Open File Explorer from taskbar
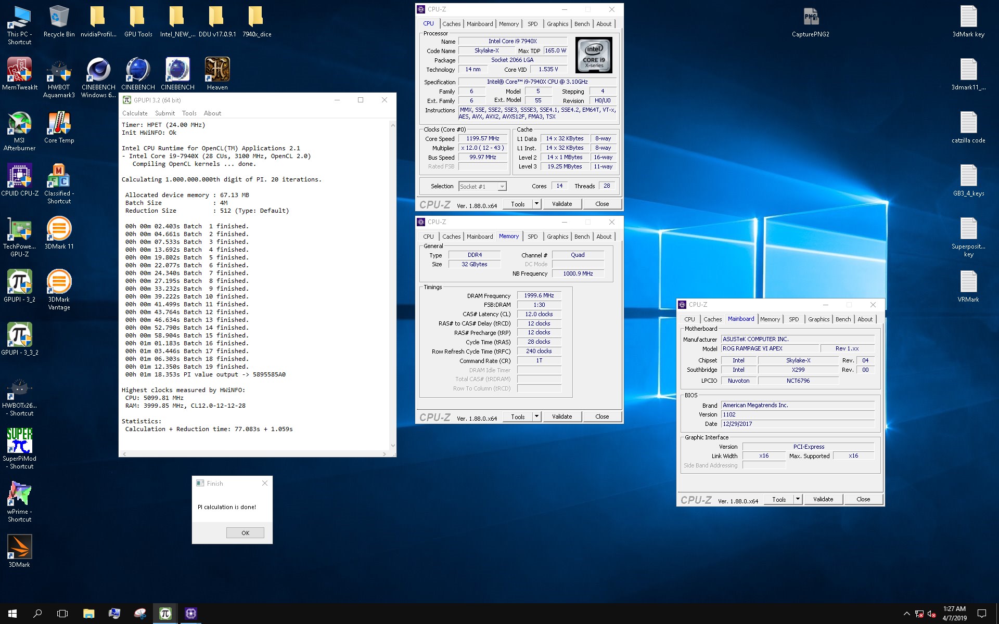The height and width of the screenshot is (624, 999). pos(88,614)
